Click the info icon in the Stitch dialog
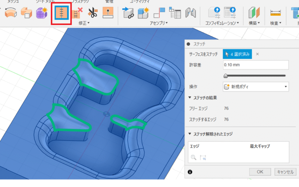299x187 pixels. [190, 172]
